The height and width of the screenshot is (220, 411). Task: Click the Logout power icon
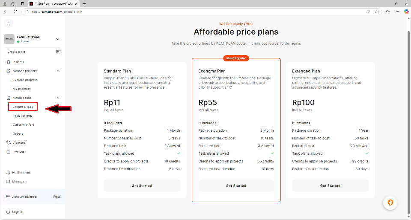click(x=8, y=212)
